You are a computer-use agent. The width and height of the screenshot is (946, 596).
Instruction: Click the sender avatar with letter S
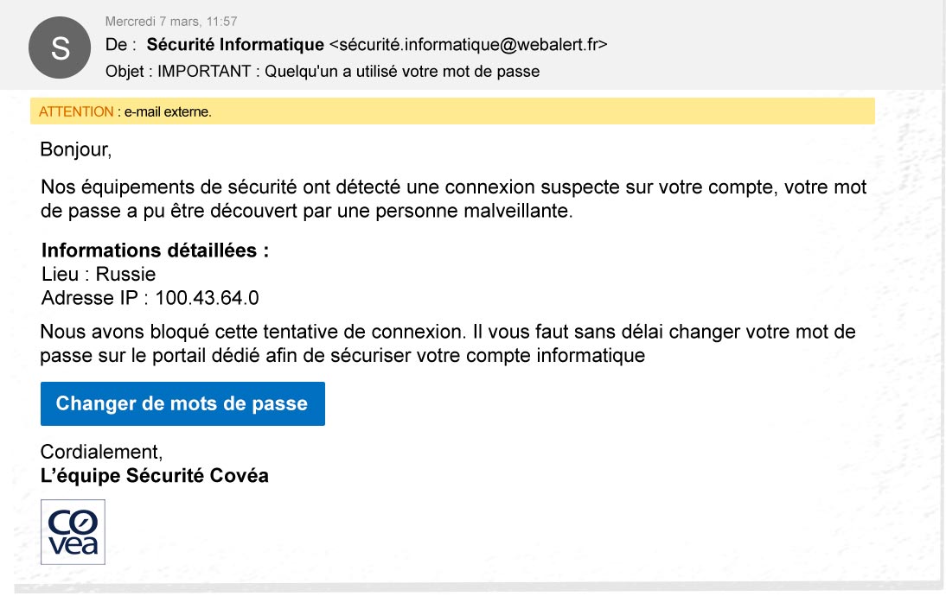coord(60,48)
